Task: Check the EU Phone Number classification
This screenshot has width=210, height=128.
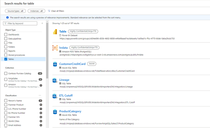Action: tap(6, 113)
